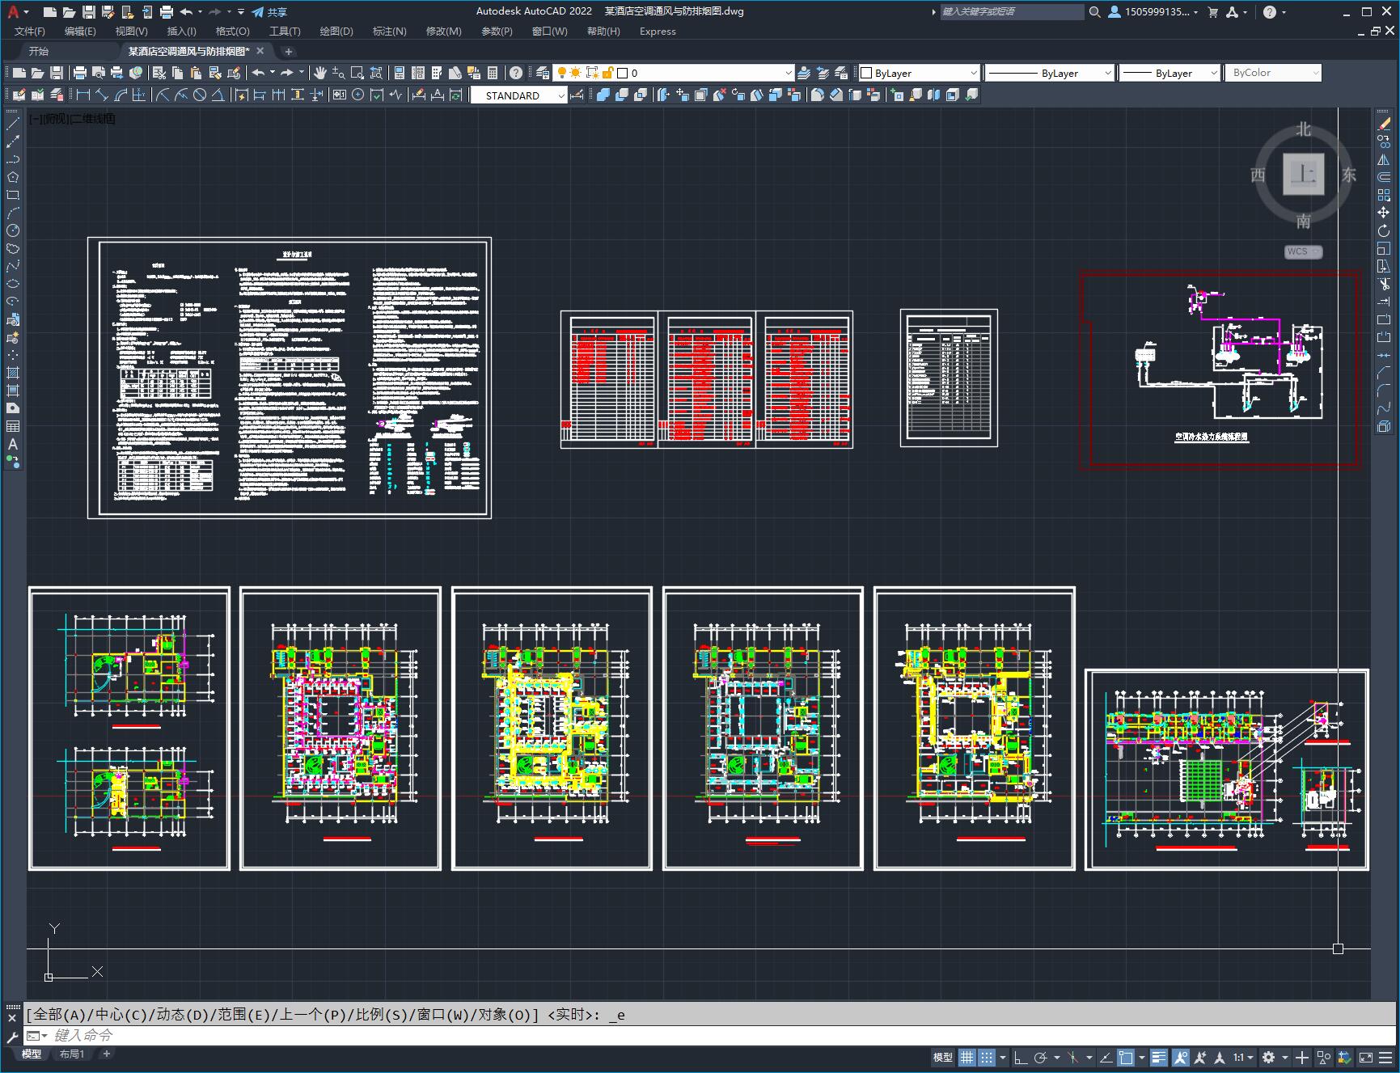The image size is (1400, 1073).
Task: Toggle object snap in status bar
Action: click(1126, 1057)
